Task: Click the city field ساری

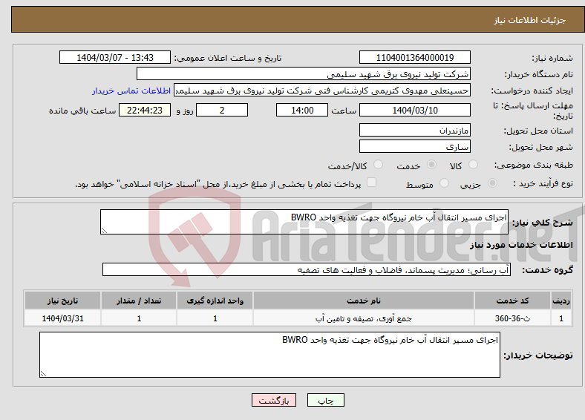Action: [x=415, y=147]
